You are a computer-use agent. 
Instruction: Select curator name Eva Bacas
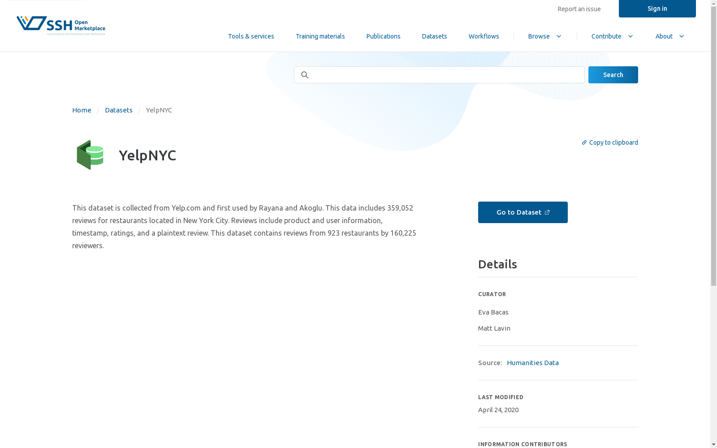point(493,312)
